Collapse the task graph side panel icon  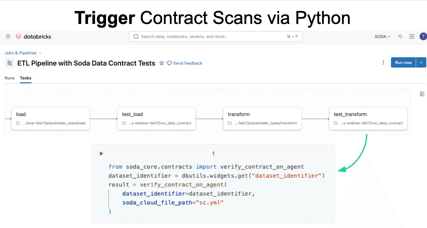tap(422, 94)
